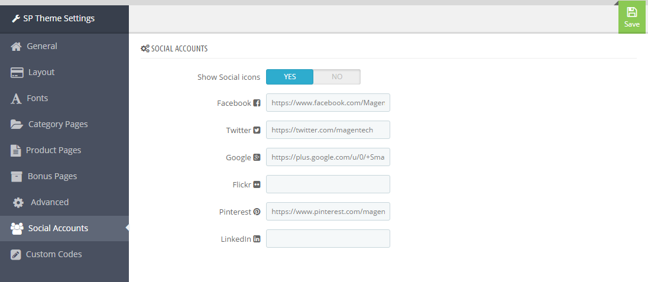
Task: Click the gears icon in Social Accounts heading
Action: coord(145,49)
